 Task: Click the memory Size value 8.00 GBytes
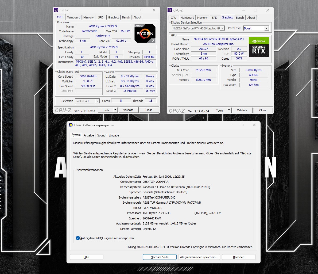pos(254,70)
